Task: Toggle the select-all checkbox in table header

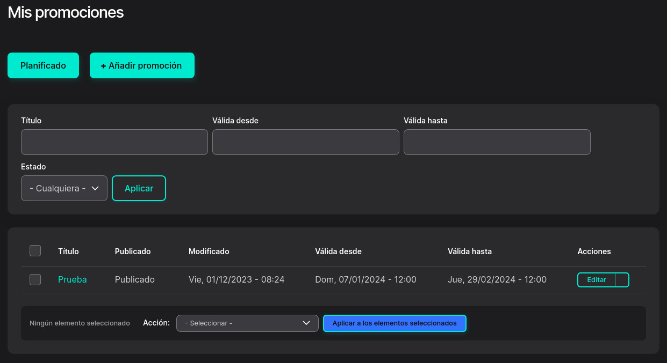Action: (x=35, y=251)
